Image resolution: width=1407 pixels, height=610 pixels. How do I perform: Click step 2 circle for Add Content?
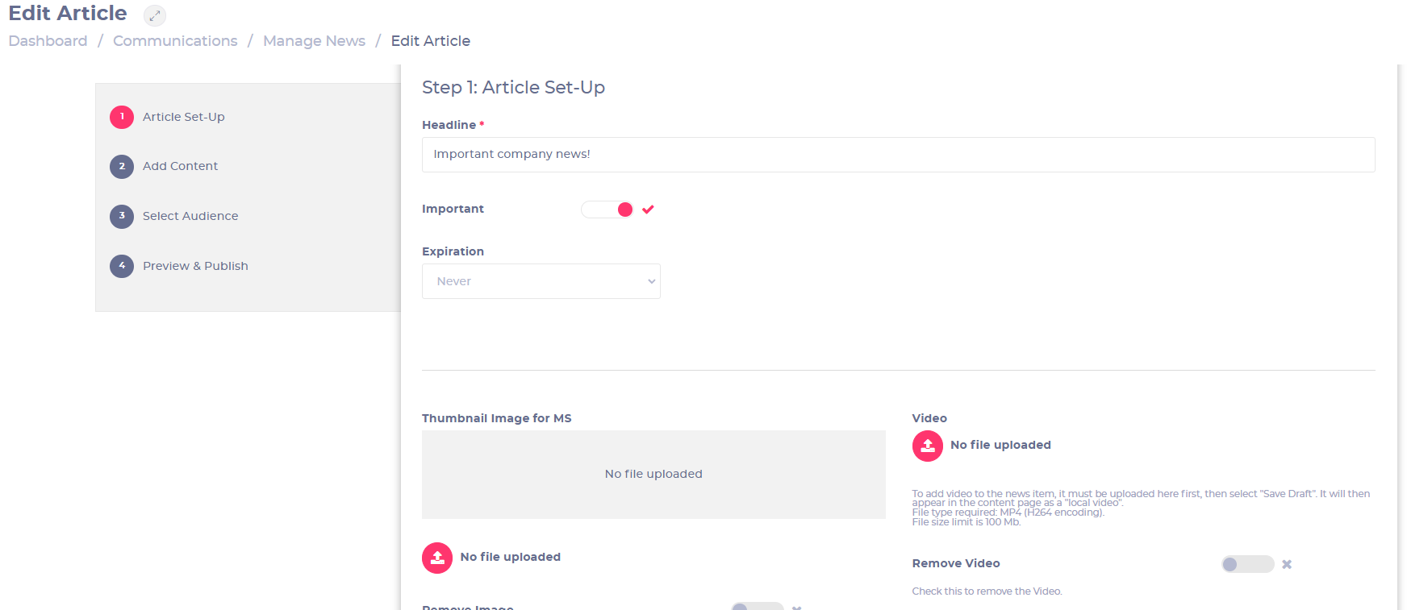(122, 167)
